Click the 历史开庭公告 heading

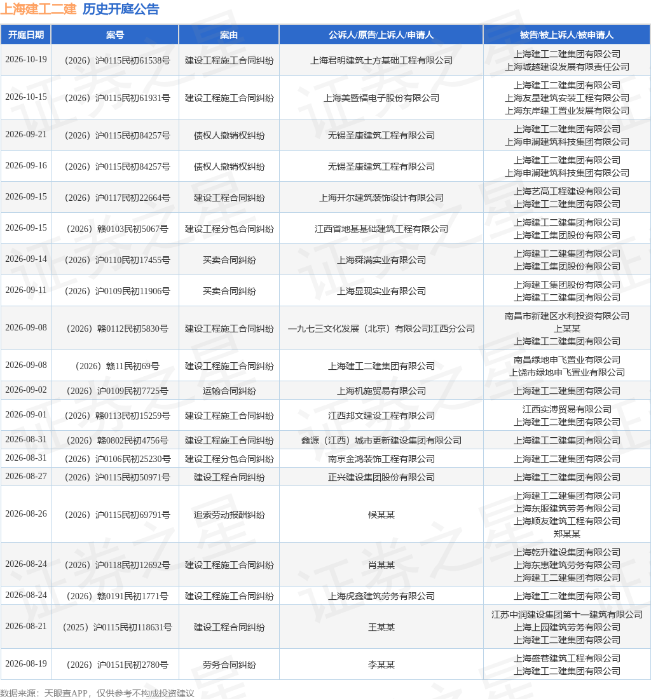(121, 9)
